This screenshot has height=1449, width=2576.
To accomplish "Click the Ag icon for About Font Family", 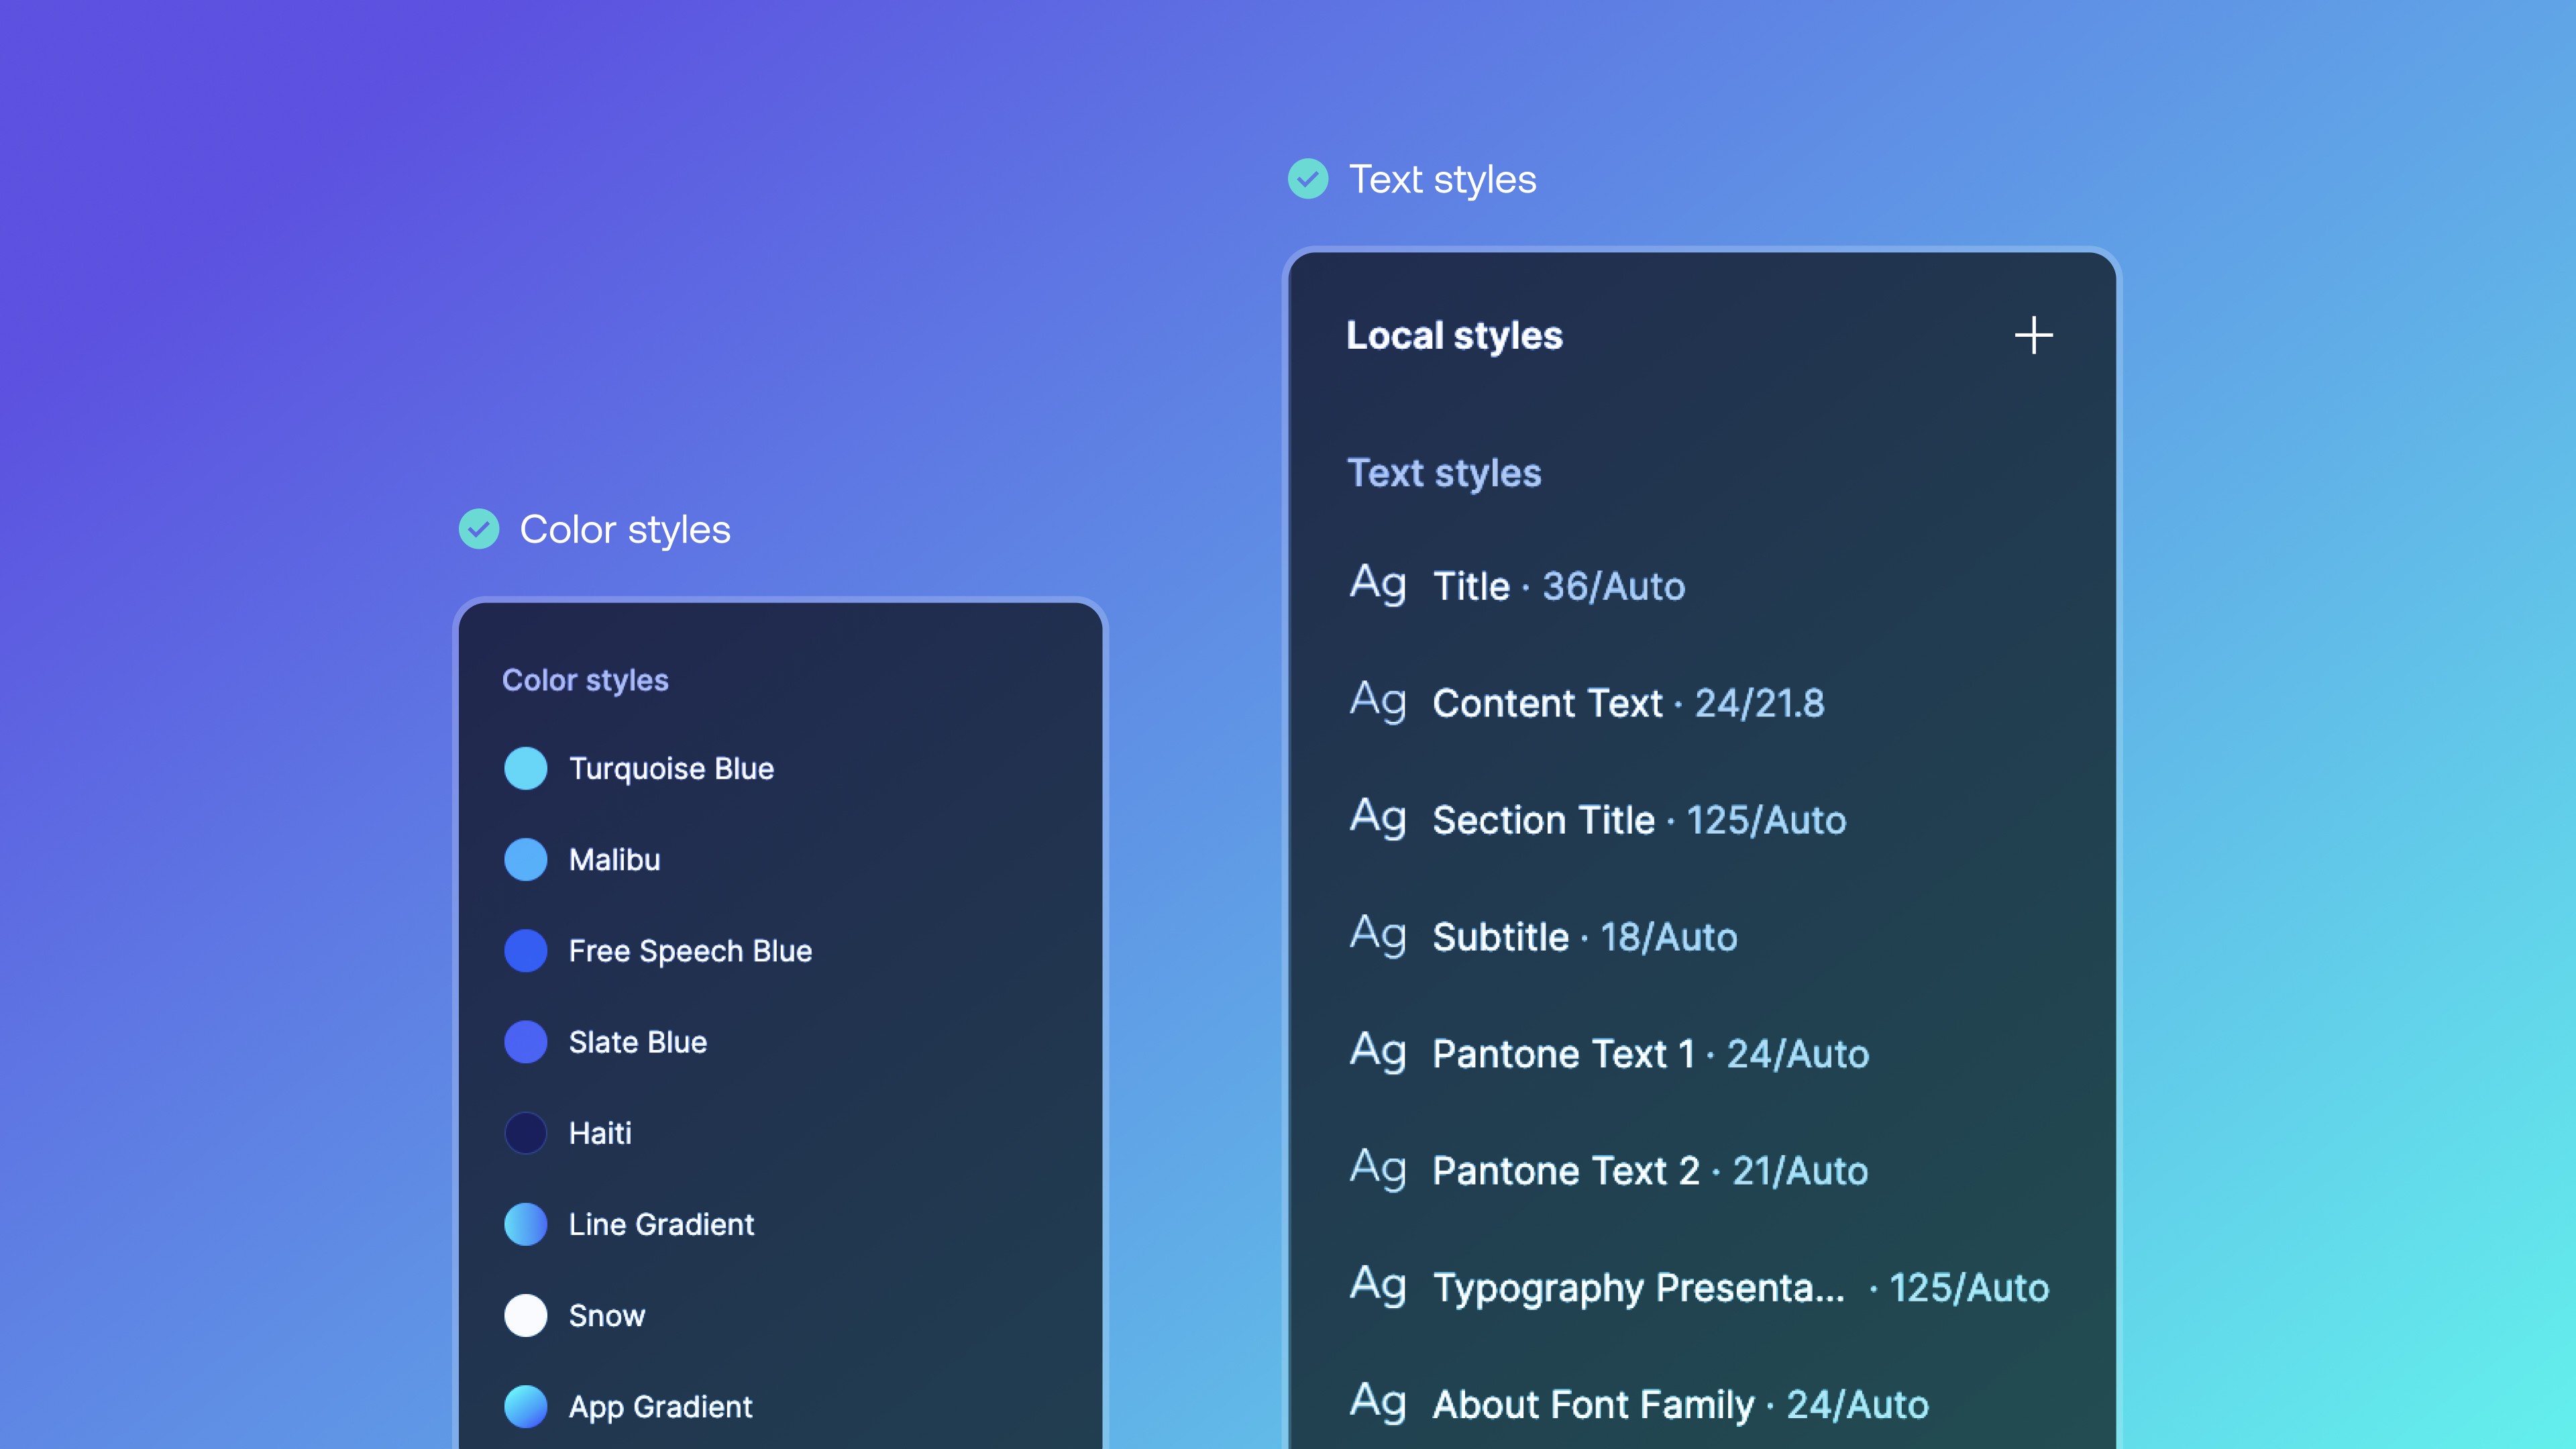I will click(x=1377, y=1403).
